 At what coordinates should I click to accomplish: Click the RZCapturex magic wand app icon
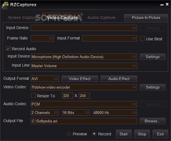coord(5,5)
